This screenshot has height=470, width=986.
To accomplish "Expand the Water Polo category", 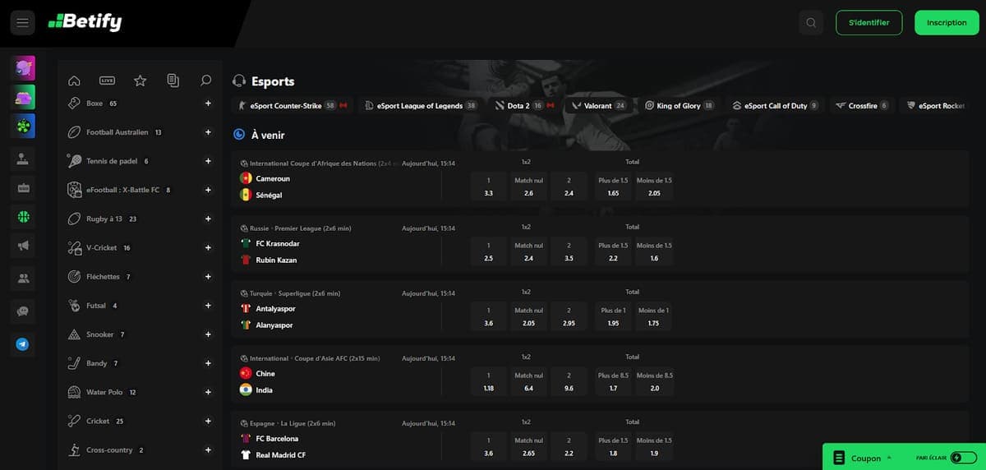I will (x=208, y=392).
